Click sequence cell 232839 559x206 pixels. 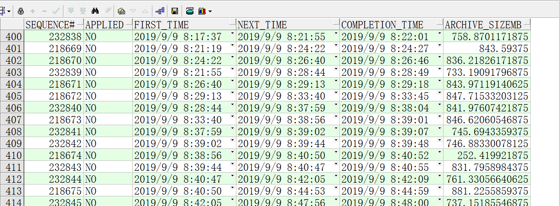[x=54, y=72]
